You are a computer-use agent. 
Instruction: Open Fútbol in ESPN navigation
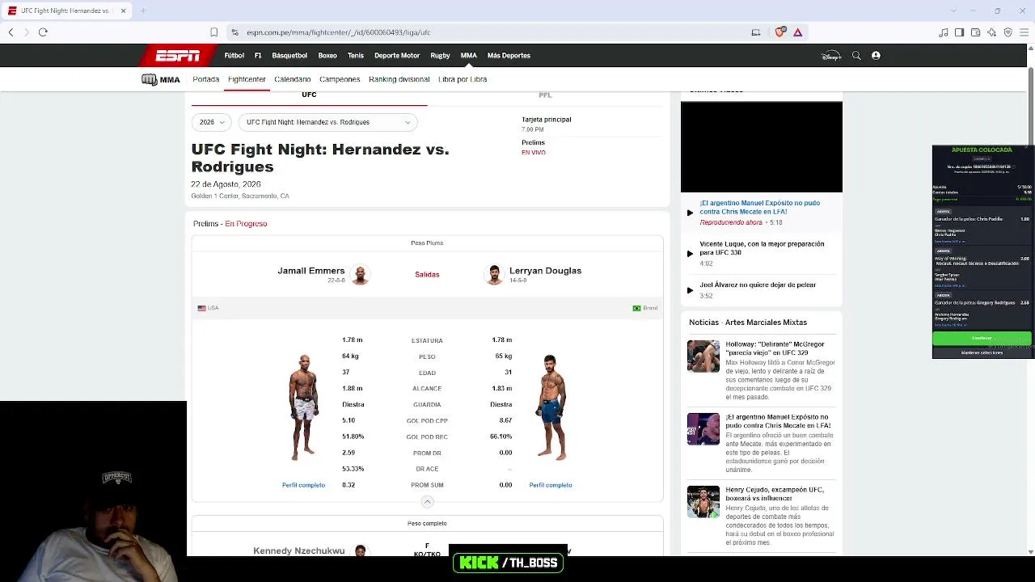(234, 56)
